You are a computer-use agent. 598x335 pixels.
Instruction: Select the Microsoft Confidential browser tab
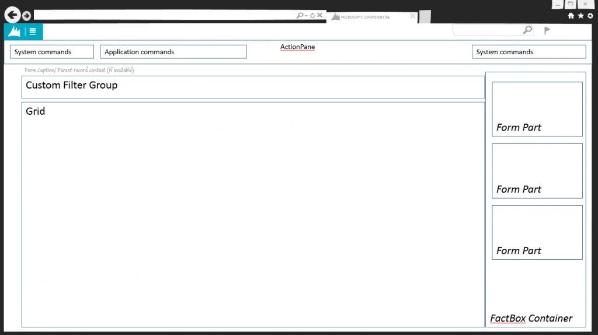[x=372, y=17]
